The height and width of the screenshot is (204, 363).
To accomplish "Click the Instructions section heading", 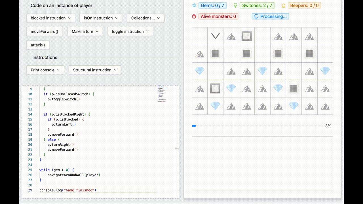I will [x=45, y=57].
